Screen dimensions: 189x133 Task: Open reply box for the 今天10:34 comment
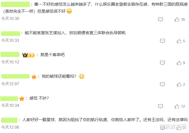(161, 106)
